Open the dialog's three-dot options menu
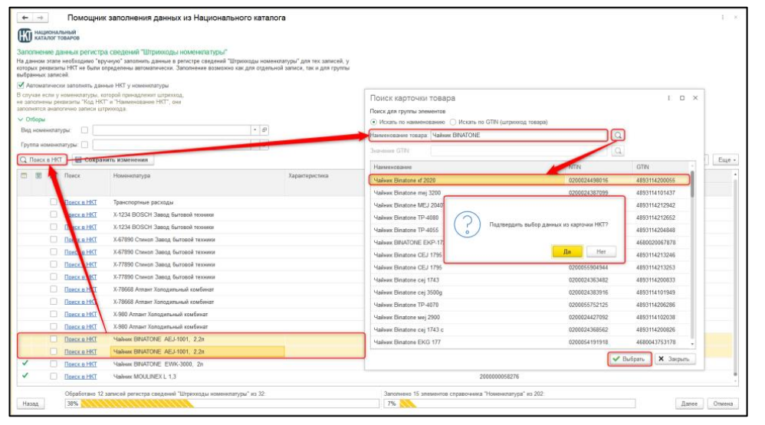Image resolution: width=765 pixels, height=425 pixels. [668, 98]
